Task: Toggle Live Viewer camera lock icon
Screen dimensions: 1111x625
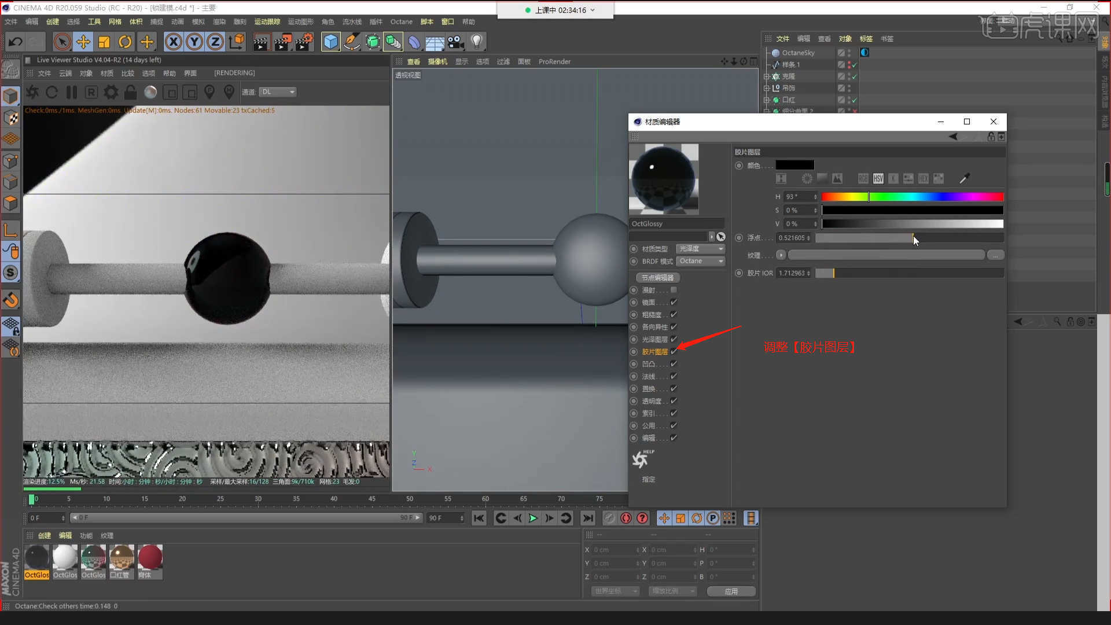Action: (131, 92)
